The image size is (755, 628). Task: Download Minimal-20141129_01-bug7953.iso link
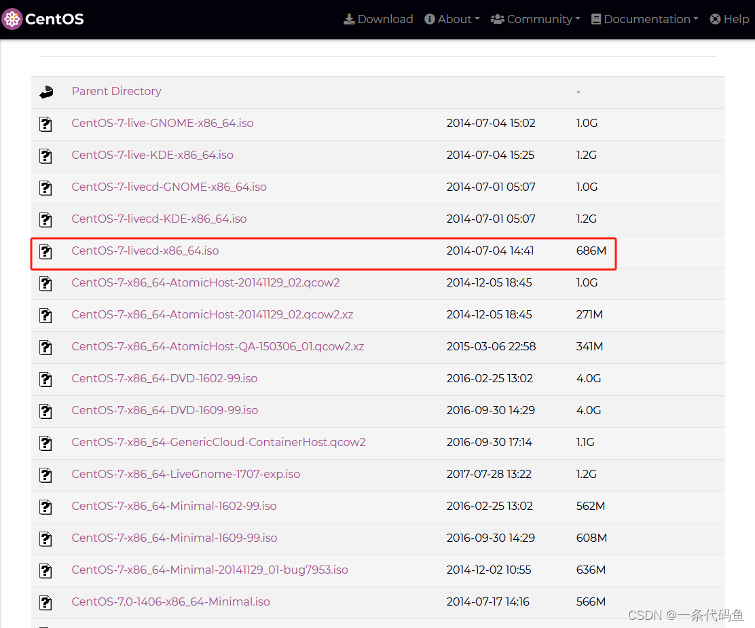(210, 570)
